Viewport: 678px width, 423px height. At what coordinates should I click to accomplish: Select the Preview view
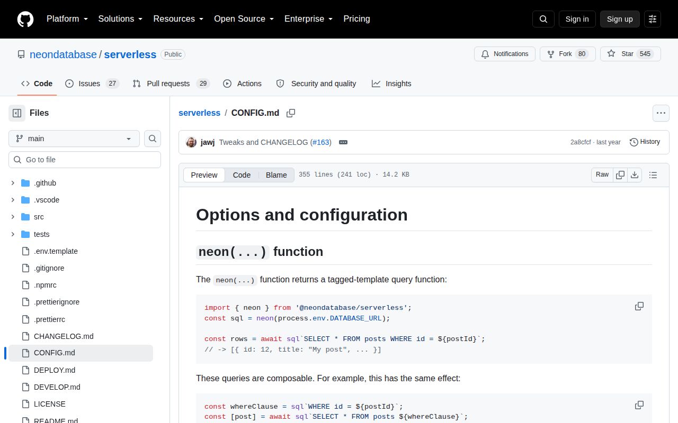[204, 175]
